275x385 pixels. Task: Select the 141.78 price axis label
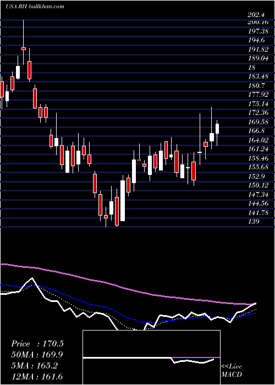click(x=257, y=213)
